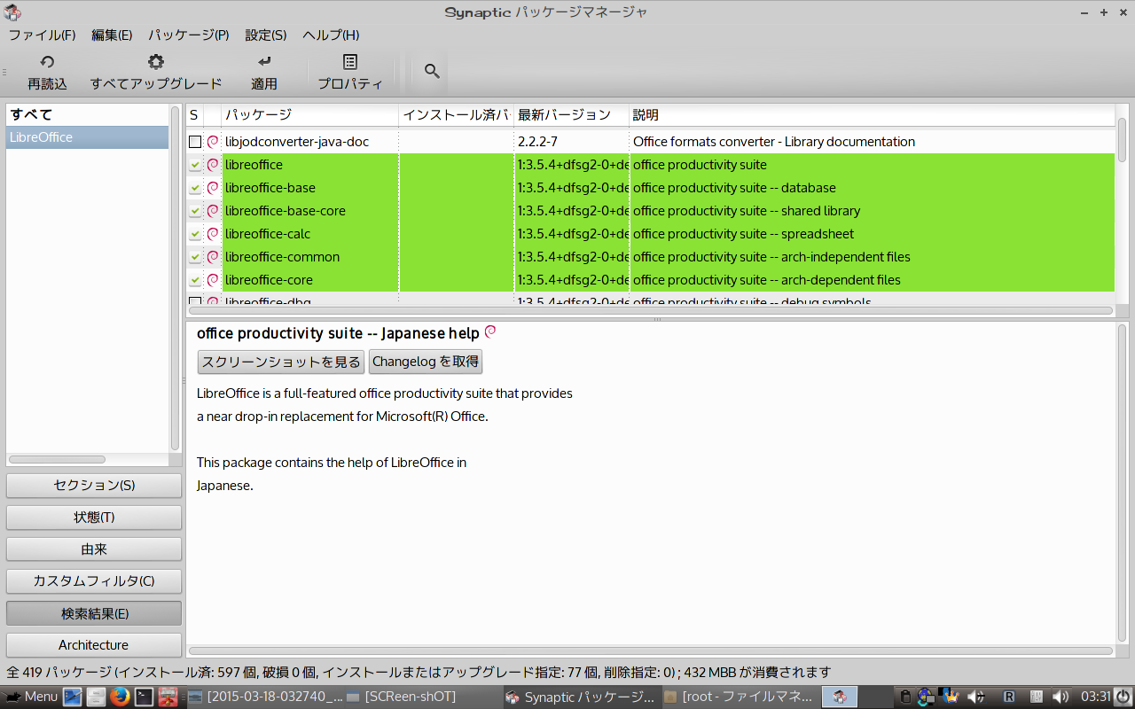Click the muted speaker icon in system tray
This screenshot has width=1135, height=709.
pyautogui.click(x=976, y=697)
